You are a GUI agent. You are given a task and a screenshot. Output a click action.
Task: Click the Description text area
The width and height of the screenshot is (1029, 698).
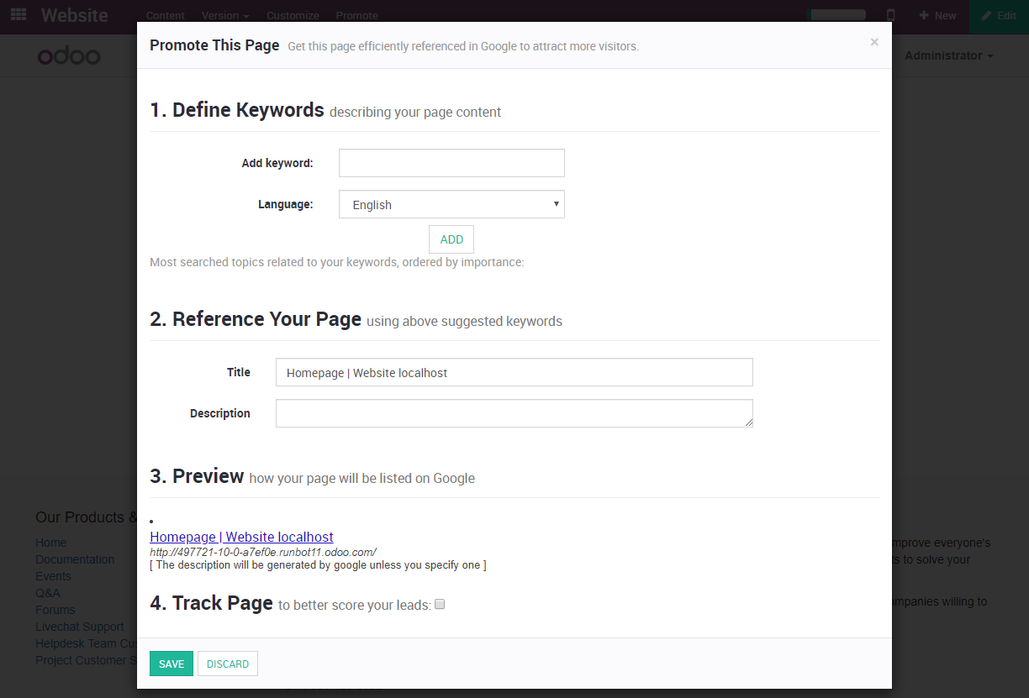coord(514,413)
